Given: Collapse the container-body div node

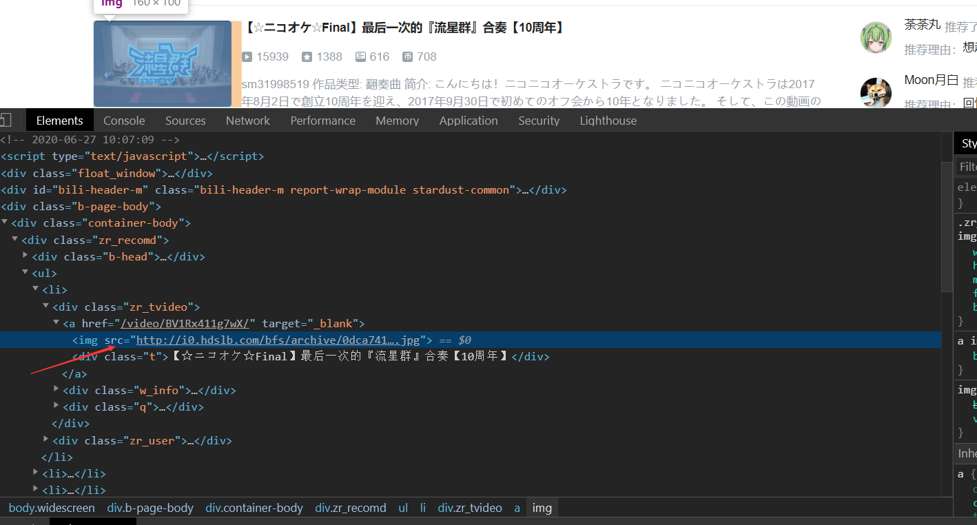Looking at the screenshot, I should [6, 223].
